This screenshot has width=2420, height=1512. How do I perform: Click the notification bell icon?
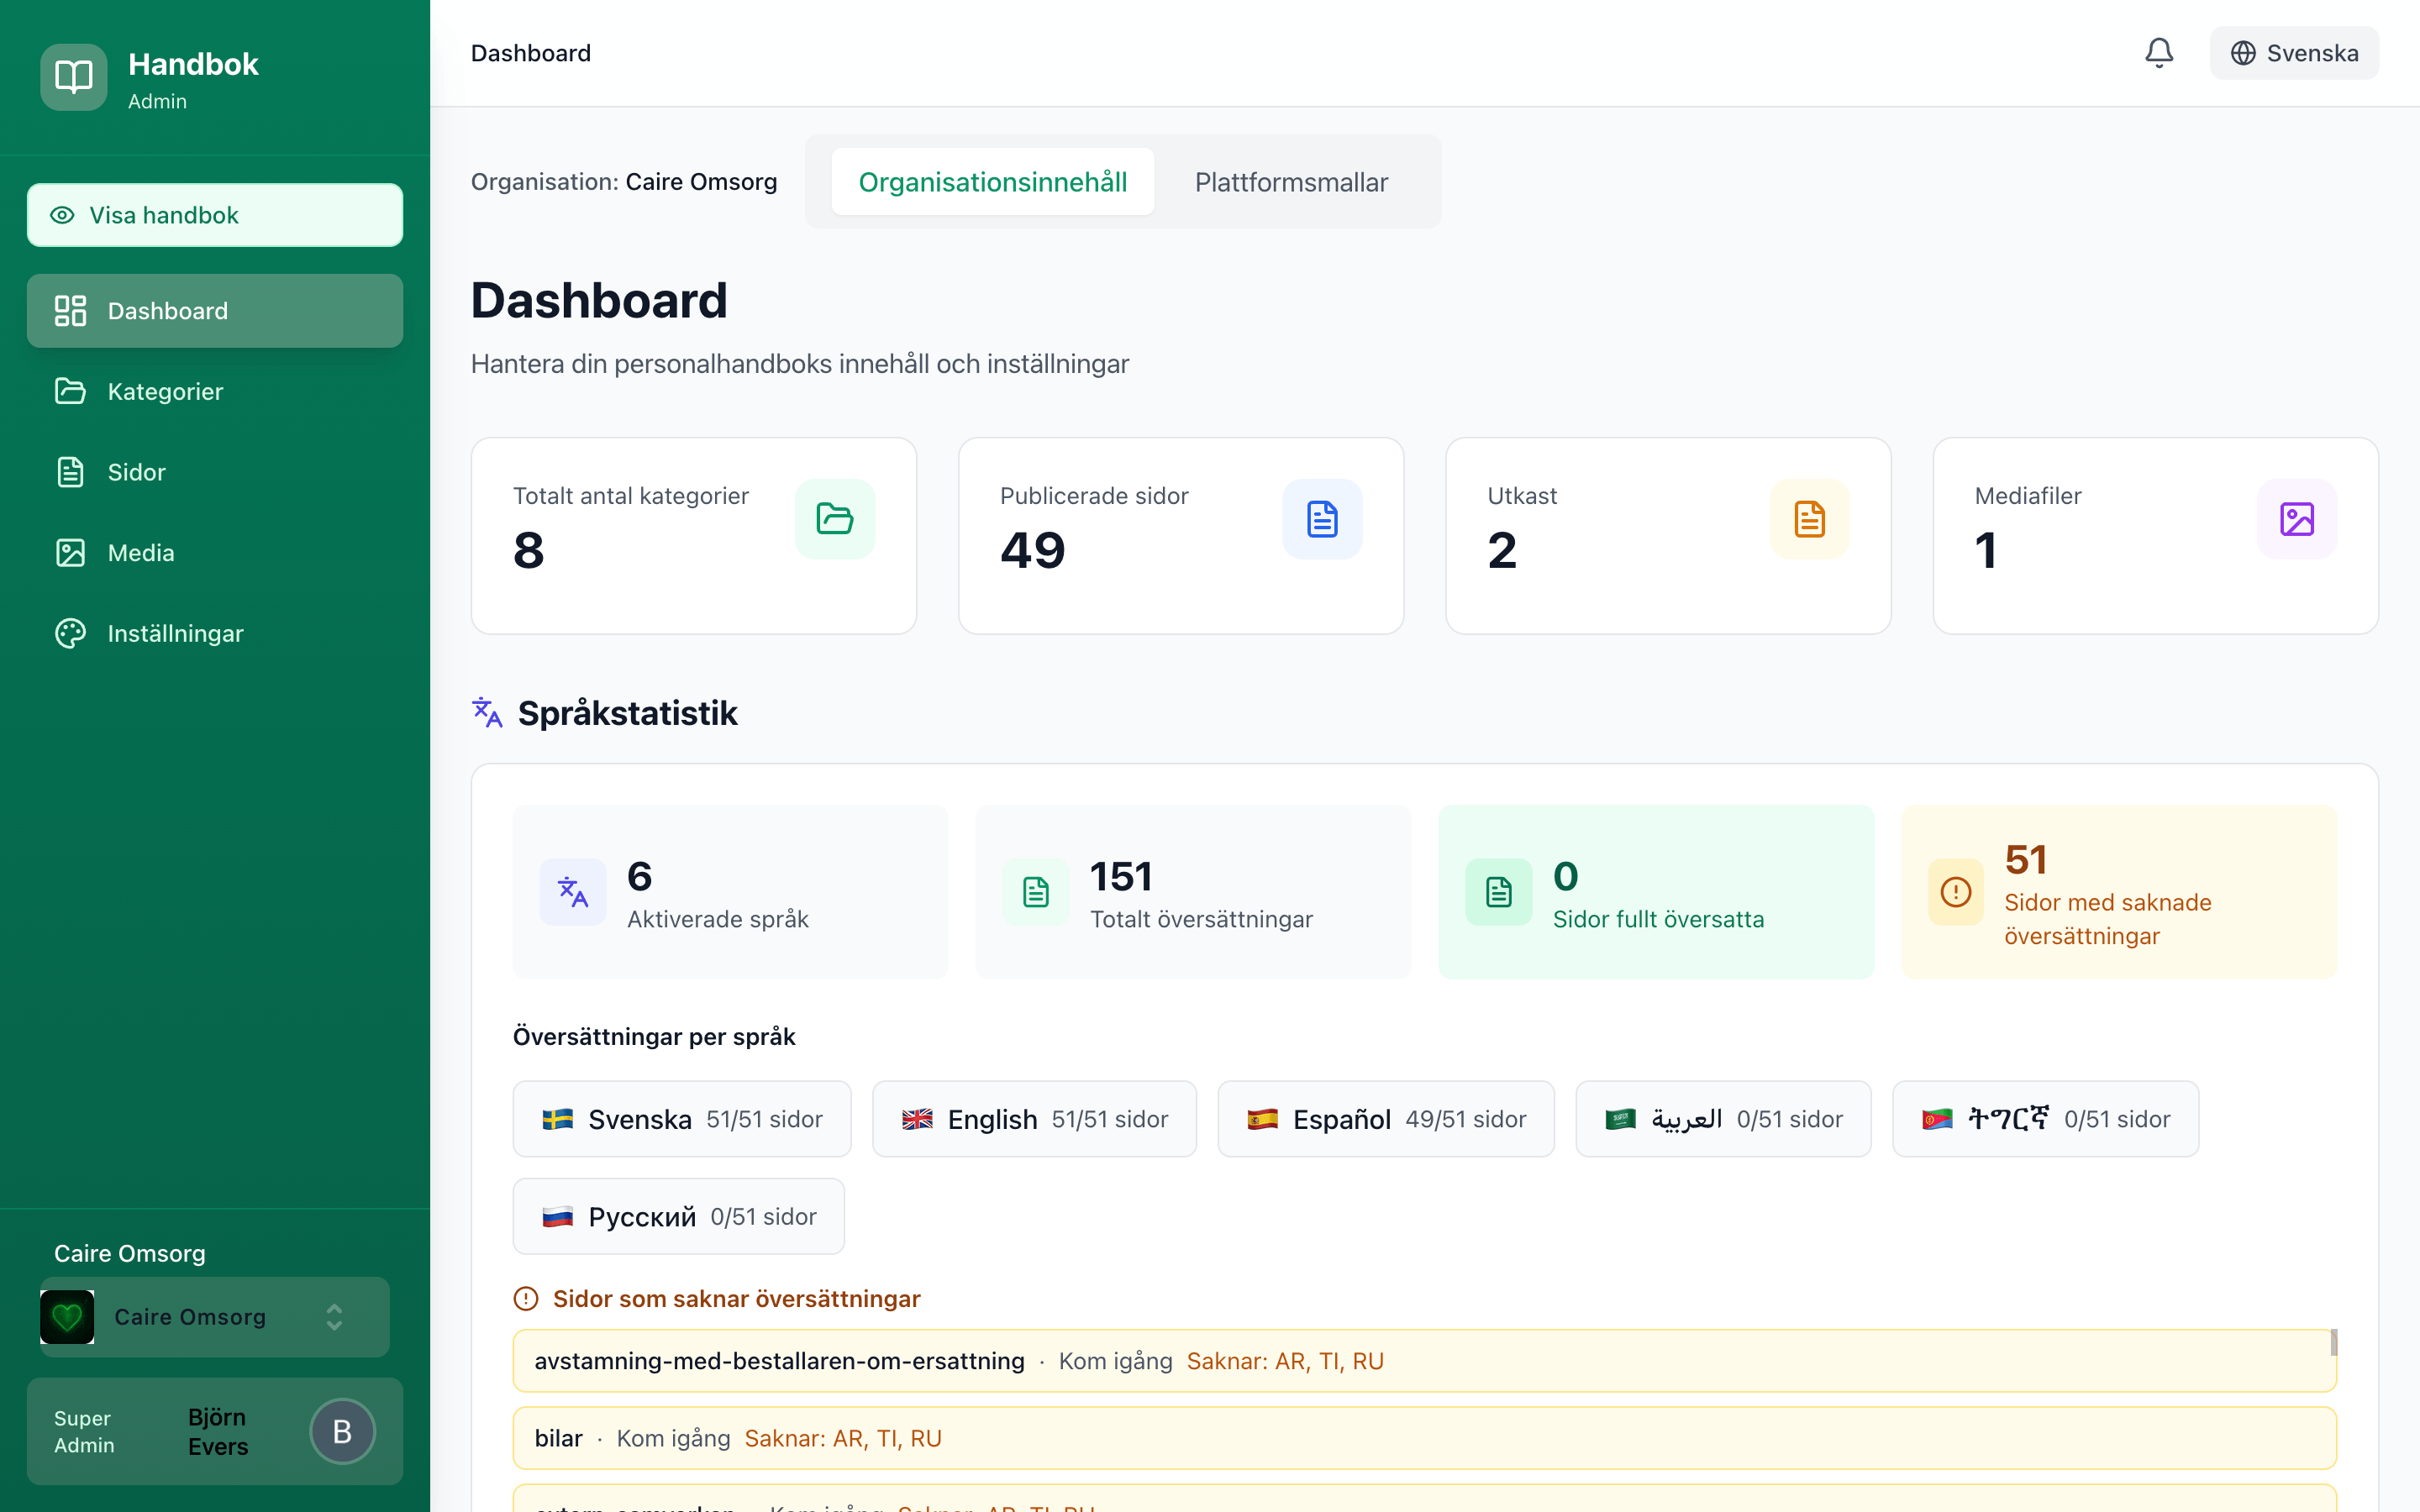point(2158,53)
